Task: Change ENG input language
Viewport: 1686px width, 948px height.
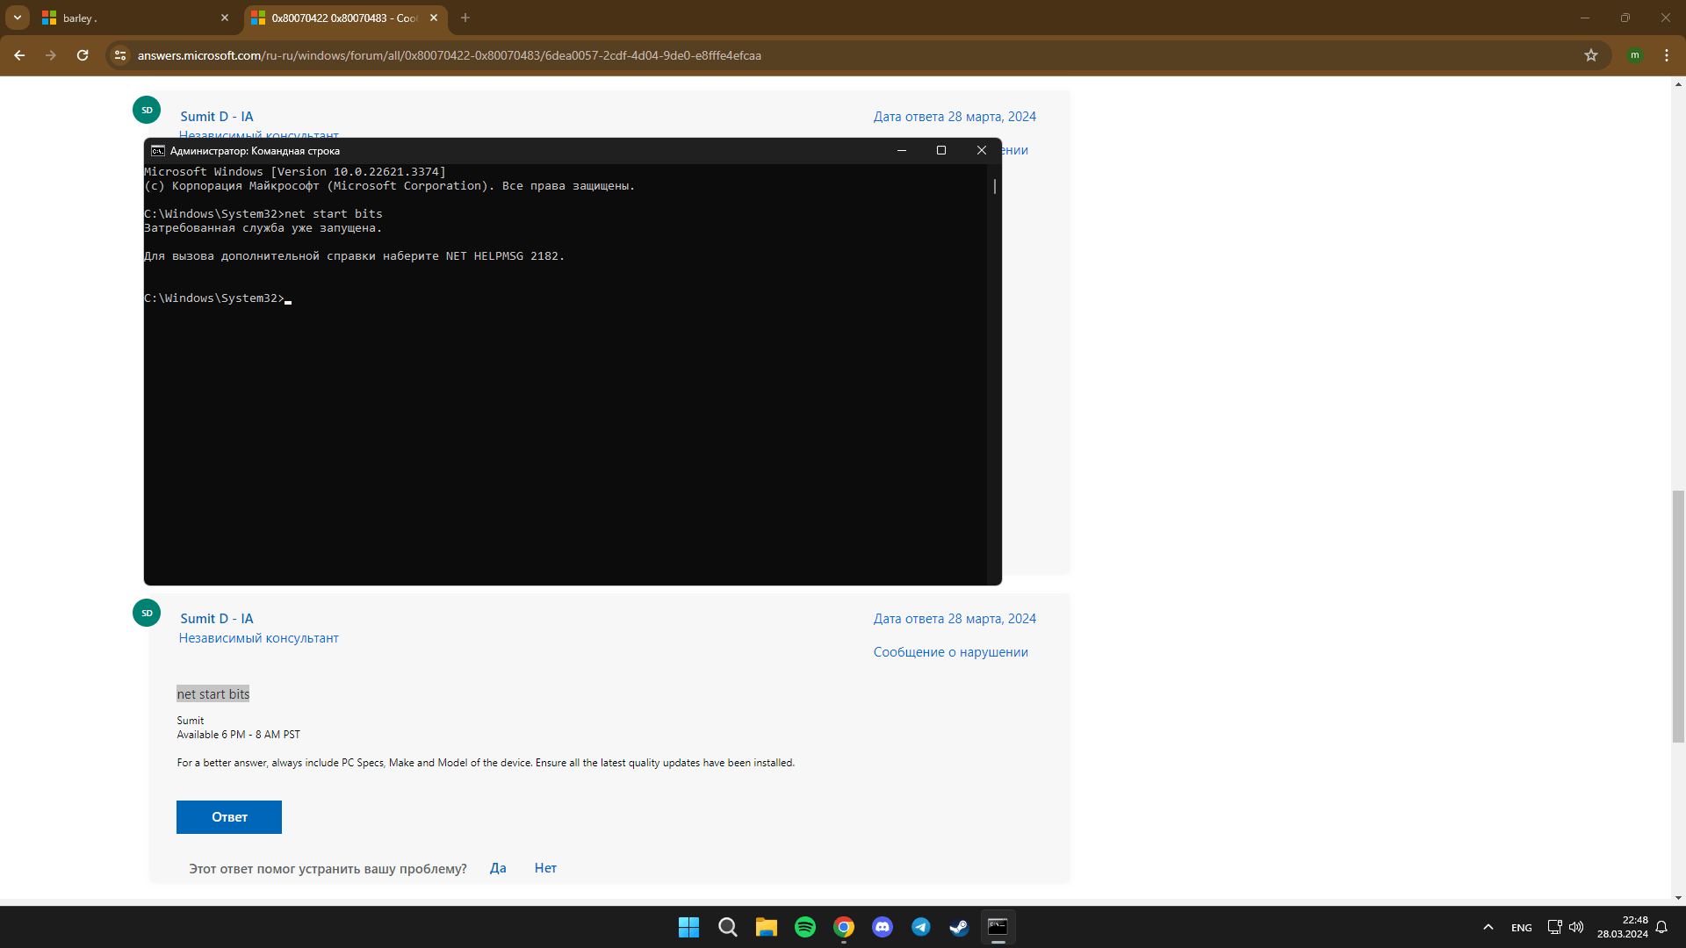Action: (1521, 928)
